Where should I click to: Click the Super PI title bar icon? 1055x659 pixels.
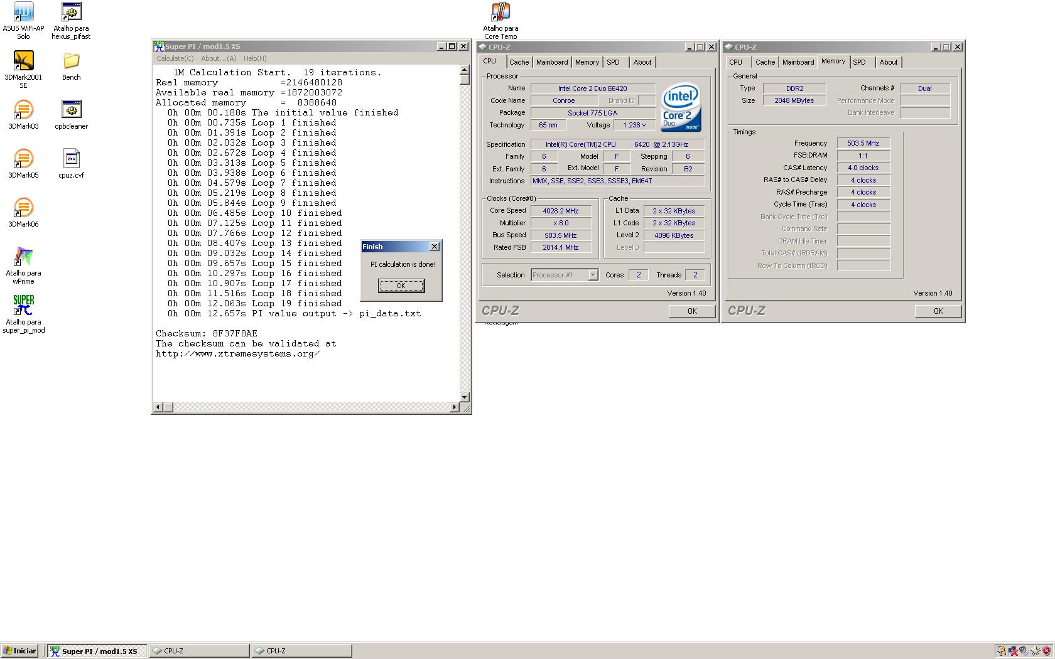(x=160, y=46)
